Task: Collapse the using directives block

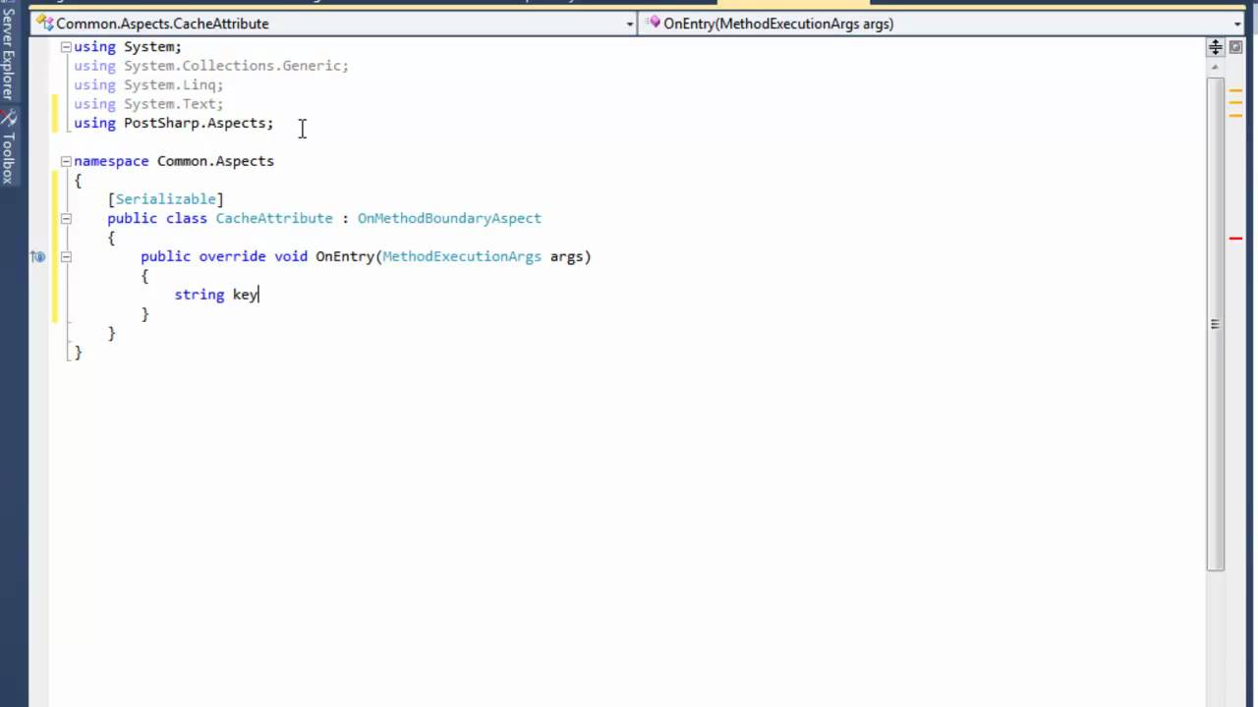Action: [66, 46]
